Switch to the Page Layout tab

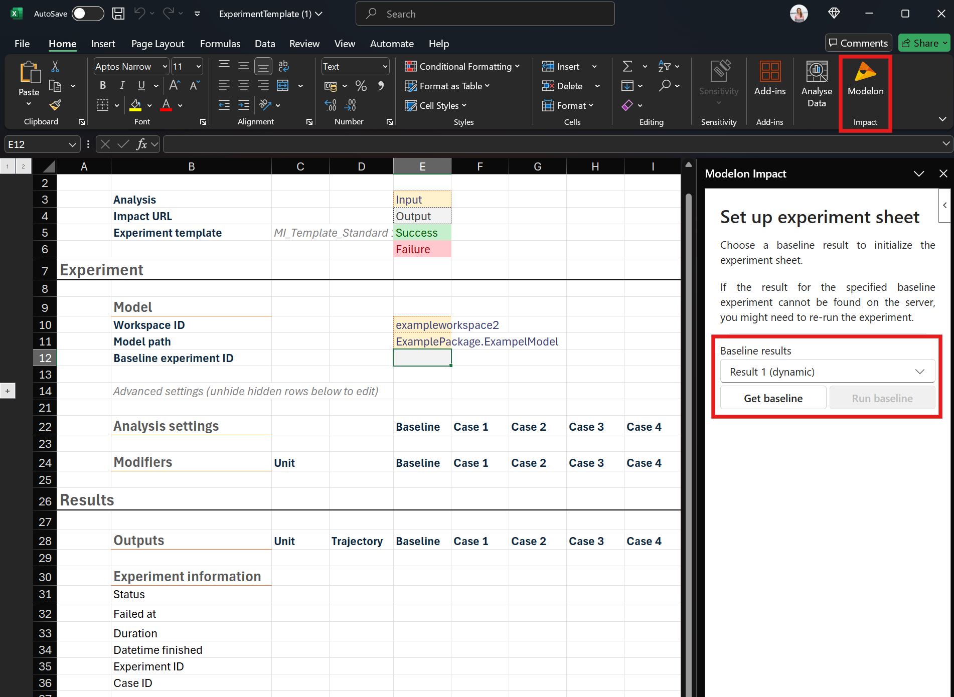(157, 44)
